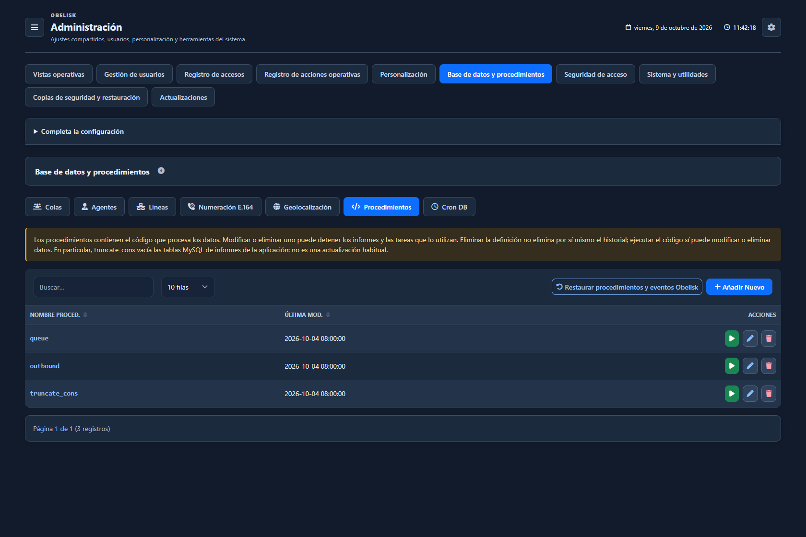Edit the truncate_cons procedure
Viewport: 806px width, 537px height.
coord(750,394)
